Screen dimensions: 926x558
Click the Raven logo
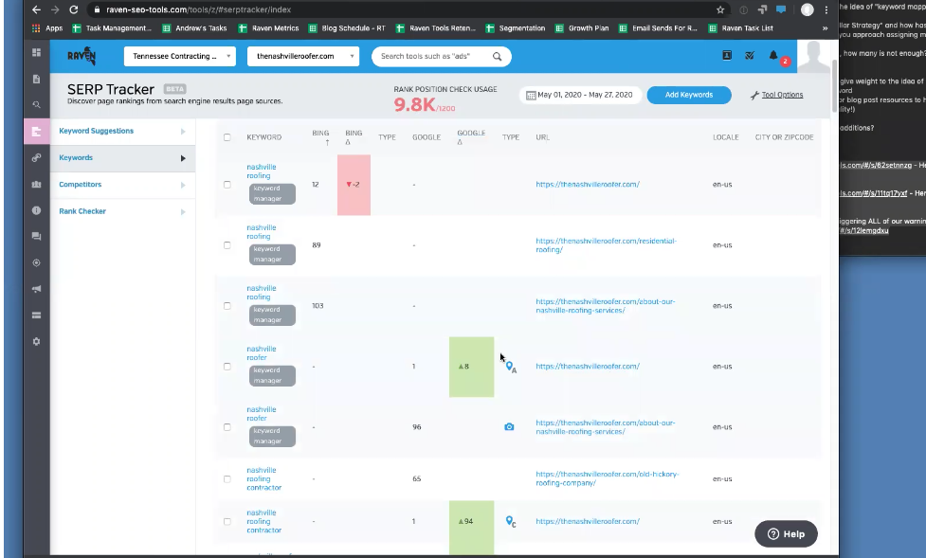coord(82,56)
